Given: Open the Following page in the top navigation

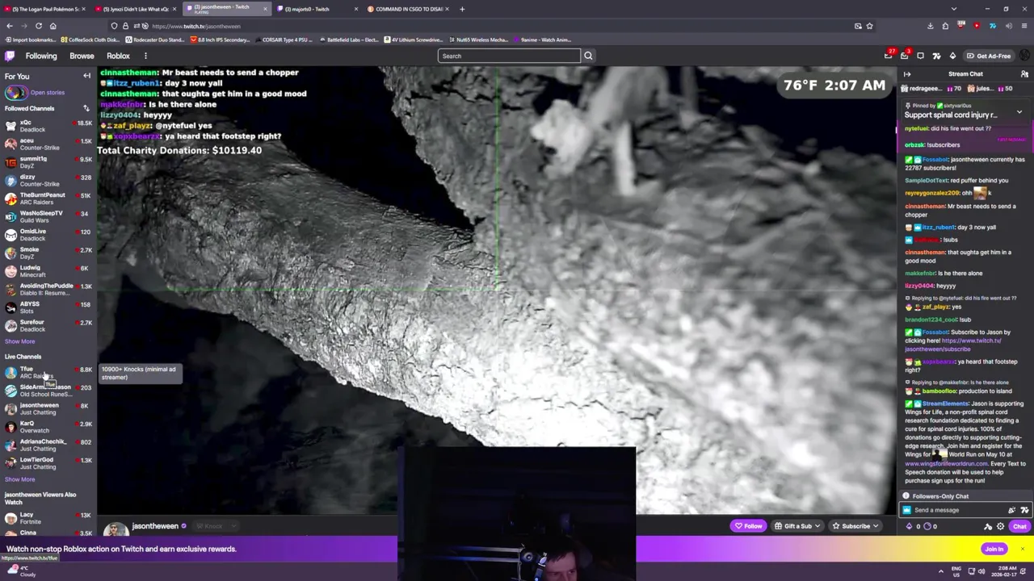Looking at the screenshot, I should [x=41, y=56].
